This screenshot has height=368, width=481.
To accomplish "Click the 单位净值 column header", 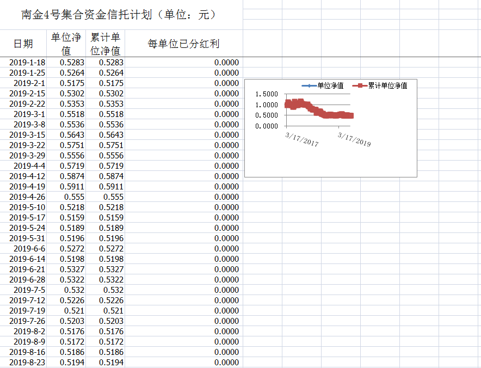I will coord(66,44).
